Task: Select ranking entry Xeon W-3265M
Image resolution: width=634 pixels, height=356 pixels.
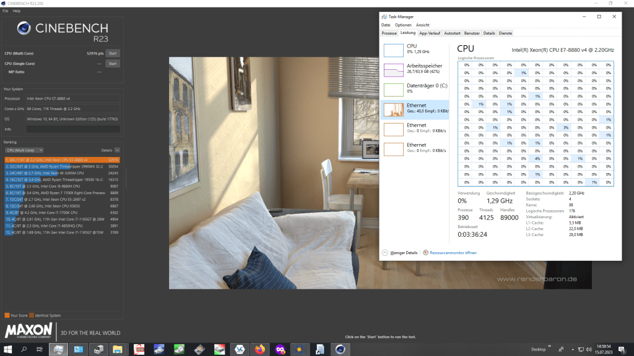Action: click(x=63, y=173)
